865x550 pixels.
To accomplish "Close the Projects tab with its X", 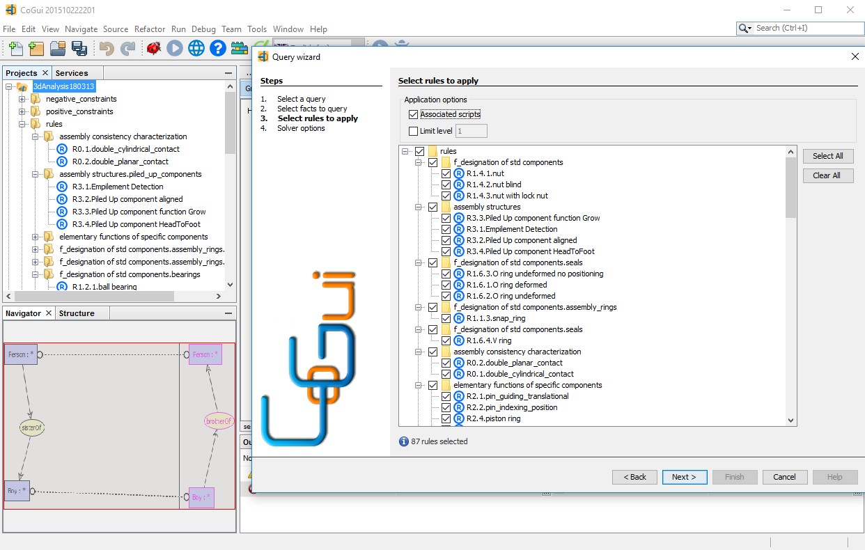I will click(45, 72).
